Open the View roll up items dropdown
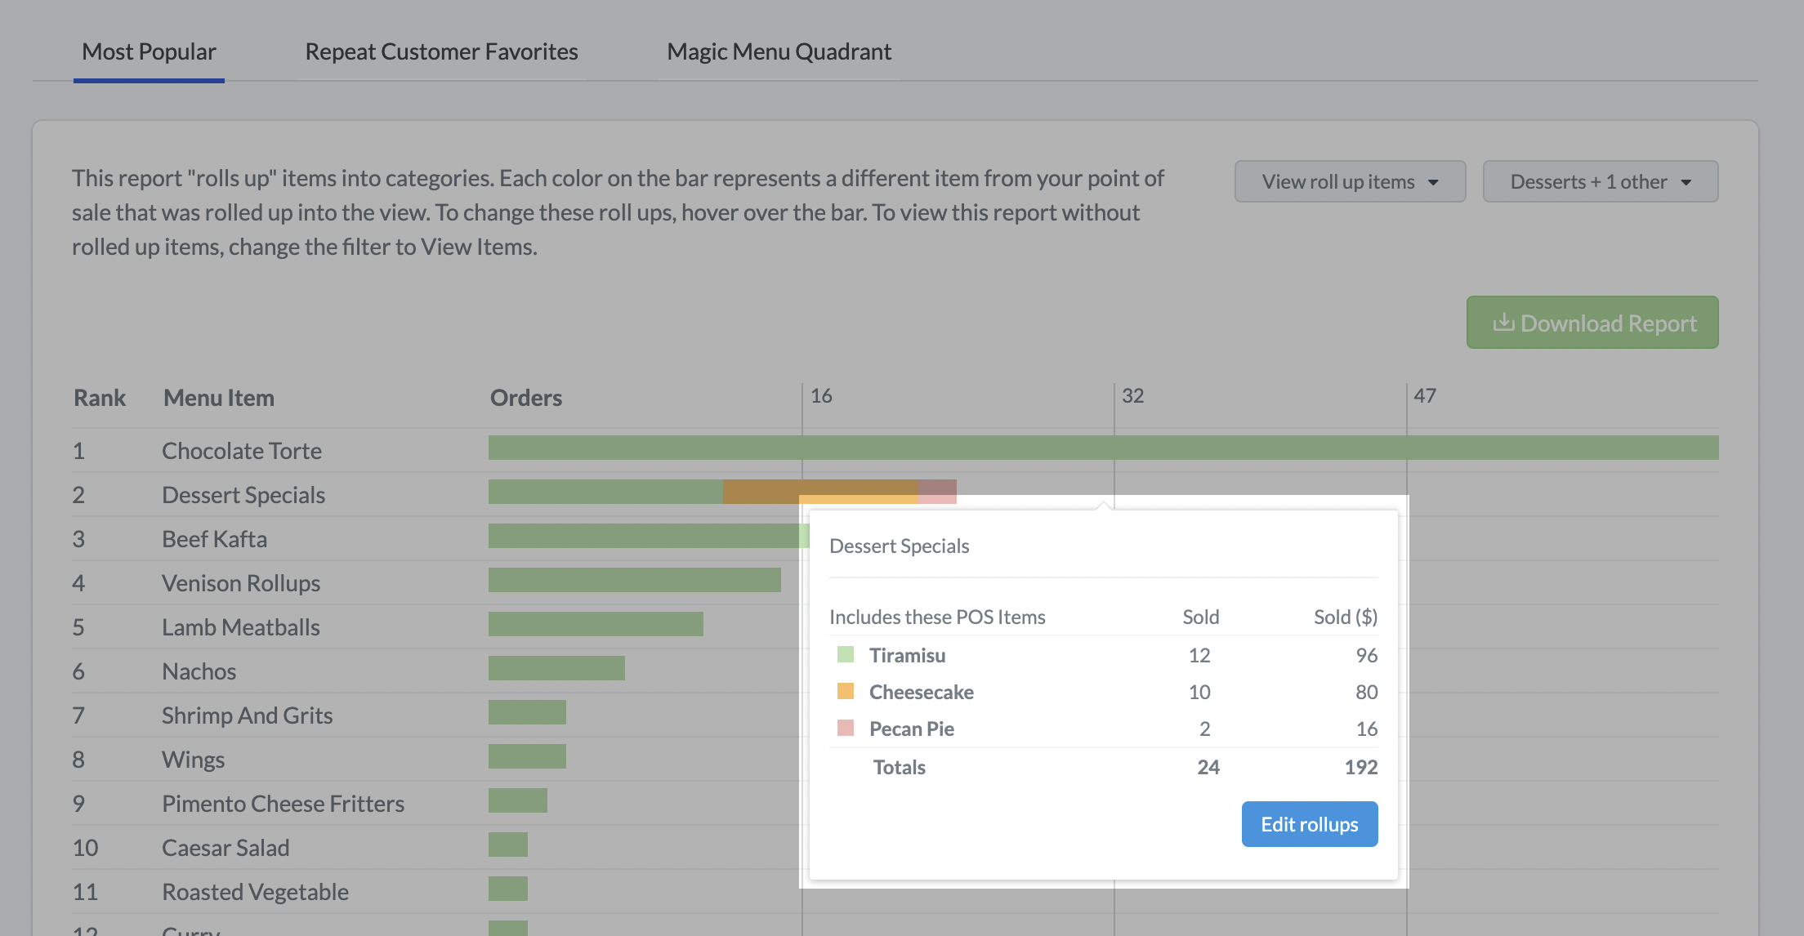This screenshot has height=936, width=1804. coord(1350,181)
